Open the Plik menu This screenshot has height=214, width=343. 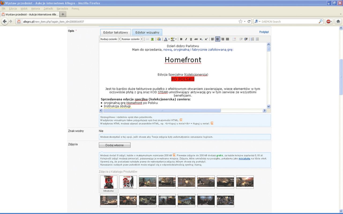click(x=3, y=9)
